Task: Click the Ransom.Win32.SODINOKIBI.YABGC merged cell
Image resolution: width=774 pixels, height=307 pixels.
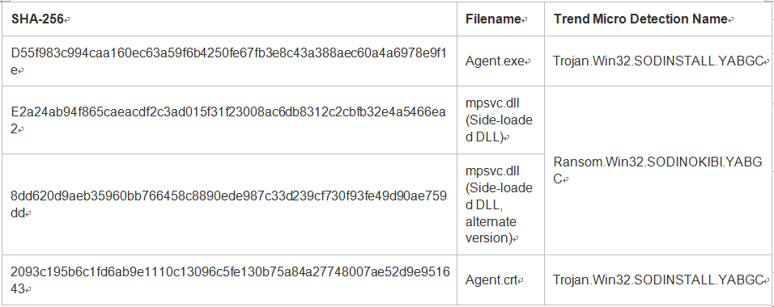Action: click(658, 170)
